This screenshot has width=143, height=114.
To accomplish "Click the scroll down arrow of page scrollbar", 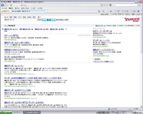I will (x=141, y=106).
